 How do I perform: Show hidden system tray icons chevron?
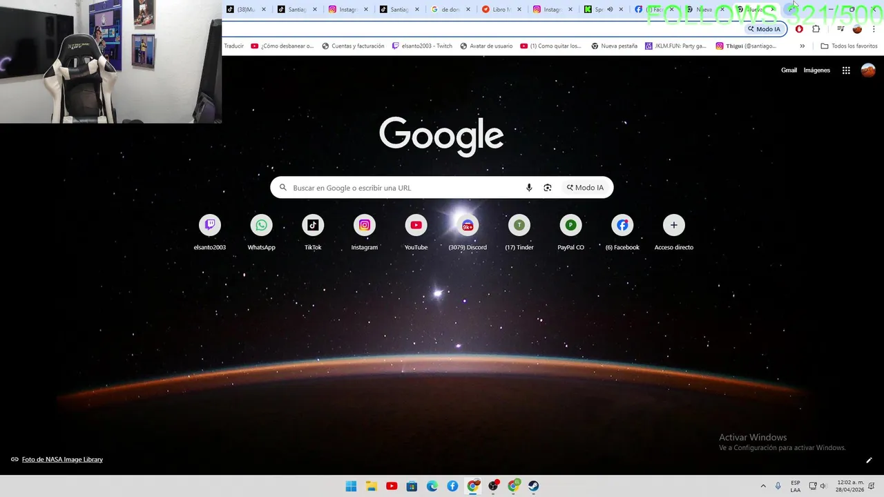click(x=763, y=486)
